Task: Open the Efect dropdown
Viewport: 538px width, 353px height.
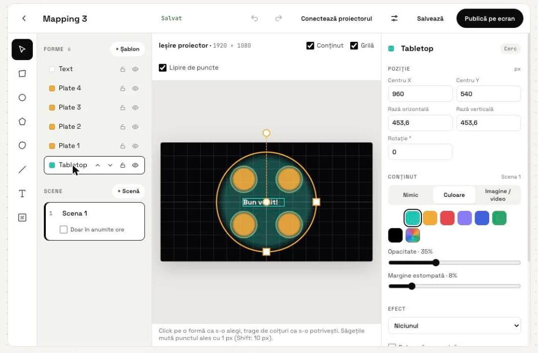Action: (454, 326)
